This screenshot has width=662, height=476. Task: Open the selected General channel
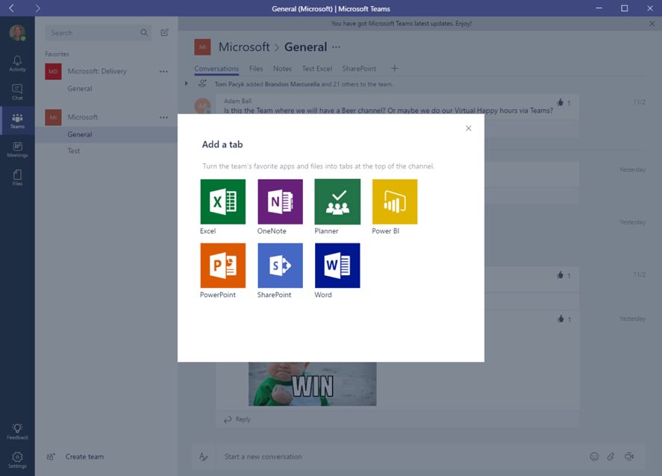coord(107,134)
